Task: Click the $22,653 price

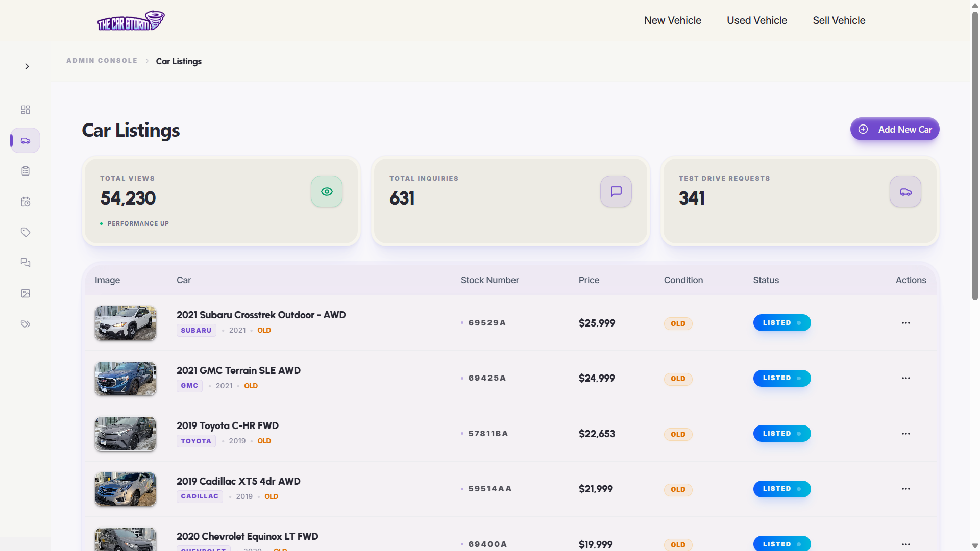Action: [597, 434]
